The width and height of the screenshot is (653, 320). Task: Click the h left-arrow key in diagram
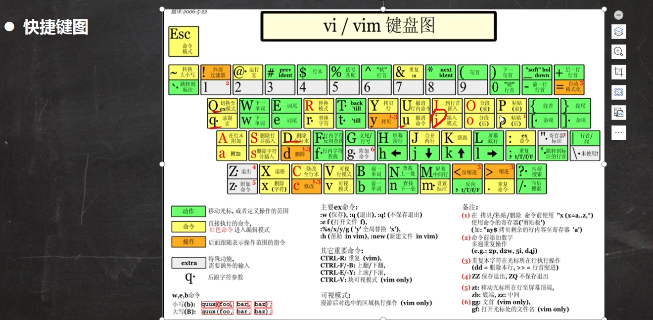[x=392, y=154]
